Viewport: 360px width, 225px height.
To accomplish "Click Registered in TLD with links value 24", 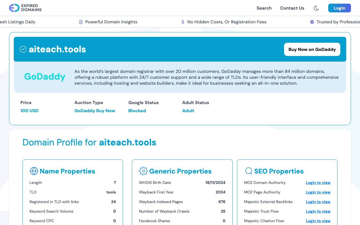I will [x=114, y=202].
